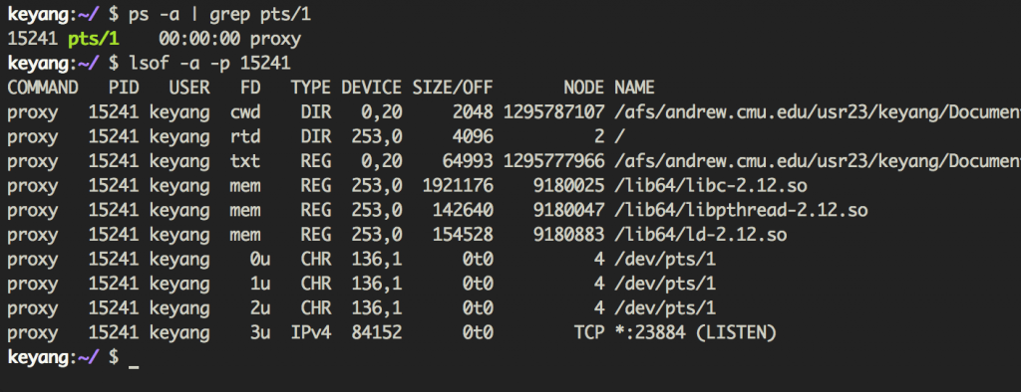Click the size value 1921176
This screenshot has width=1021, height=392.
coord(458,187)
